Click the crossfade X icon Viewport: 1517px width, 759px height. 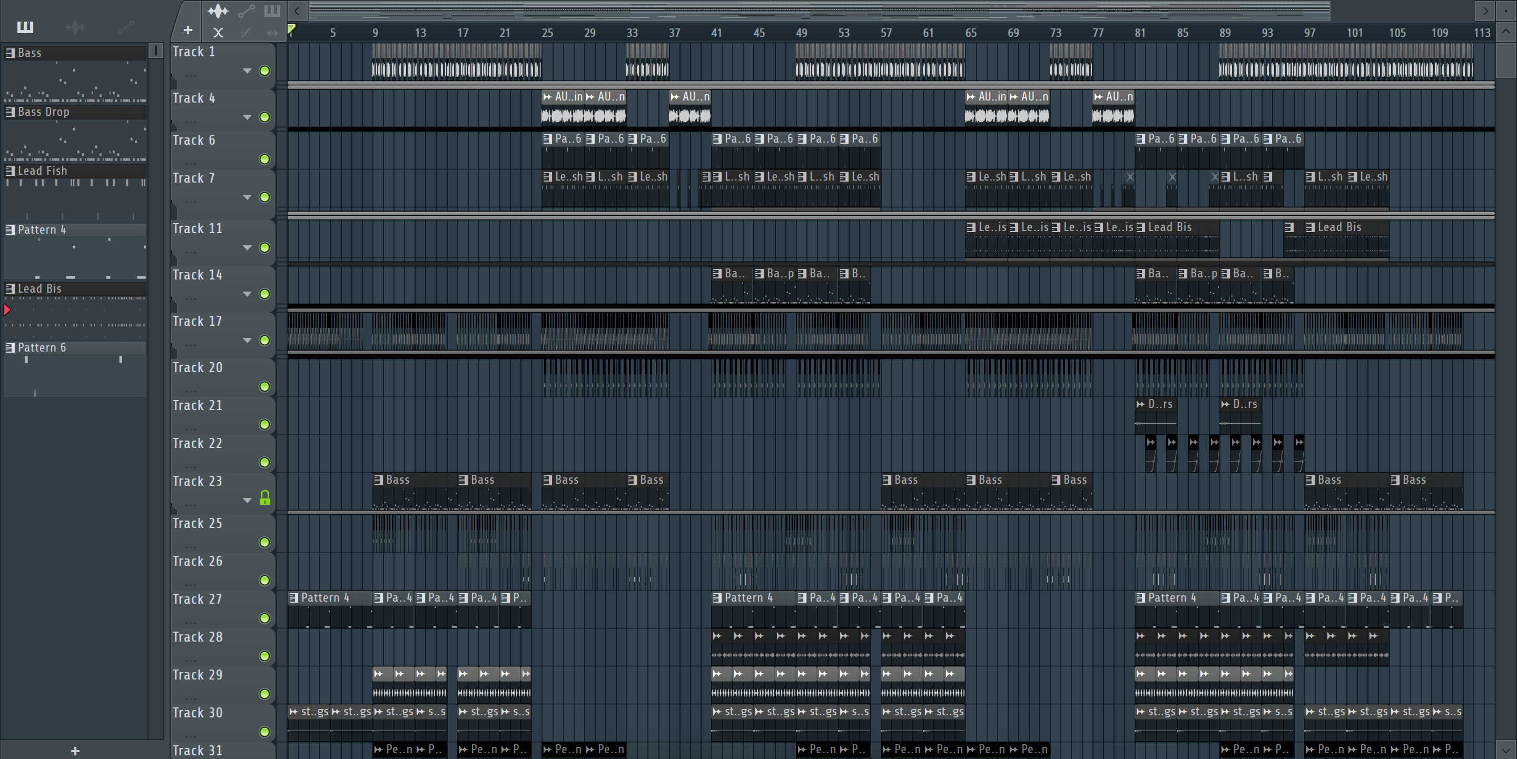[x=218, y=33]
